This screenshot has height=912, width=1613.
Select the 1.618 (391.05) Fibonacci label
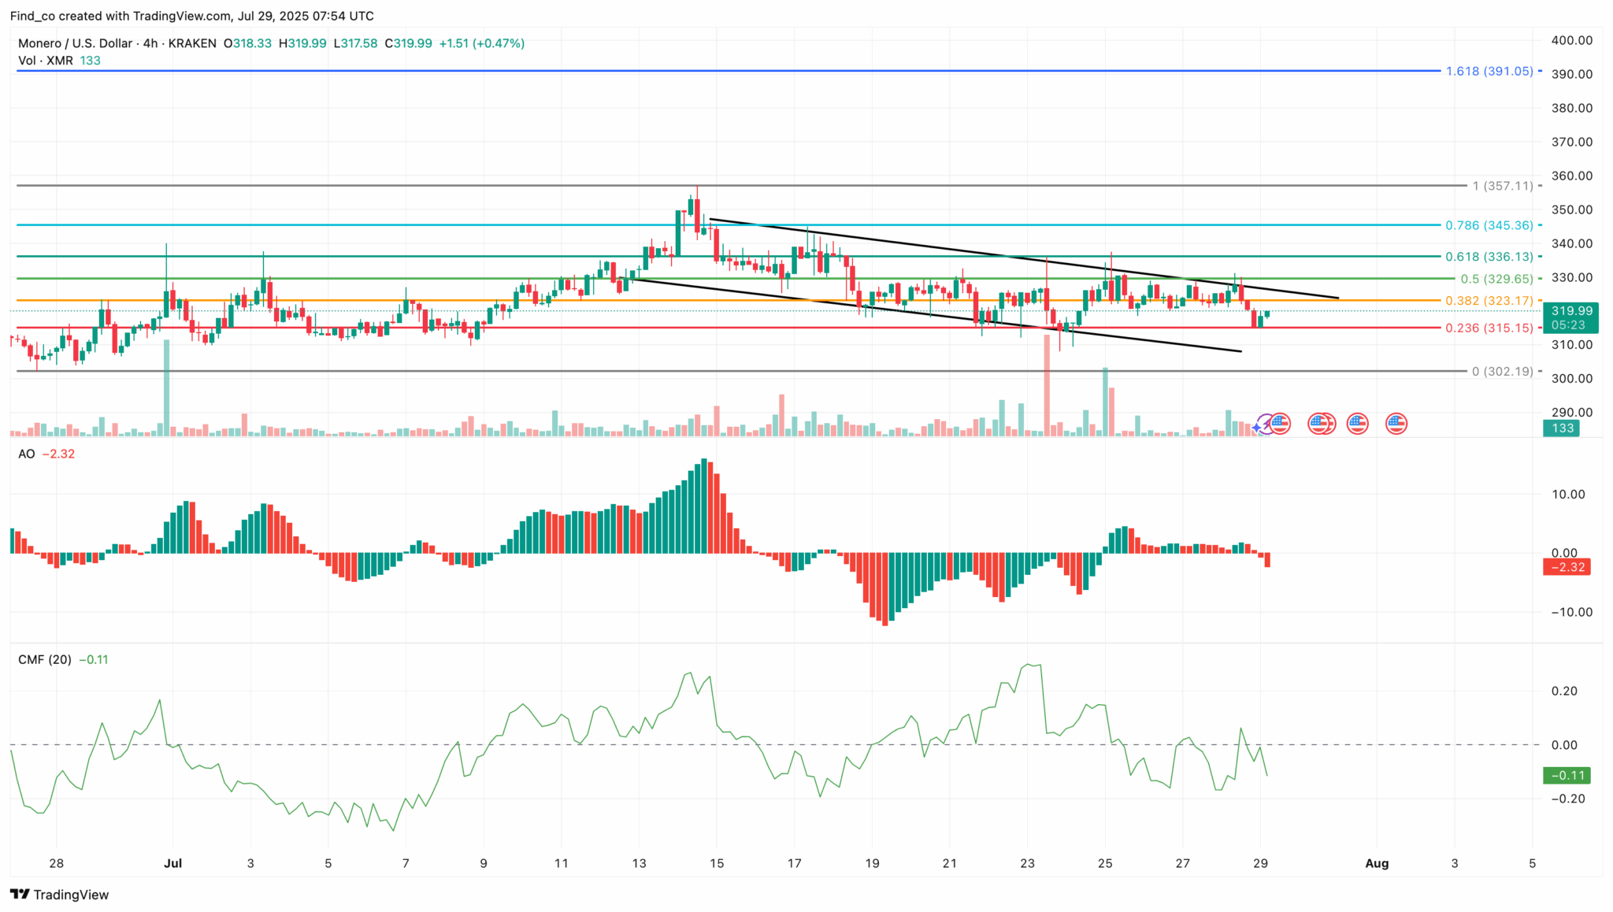point(1489,71)
